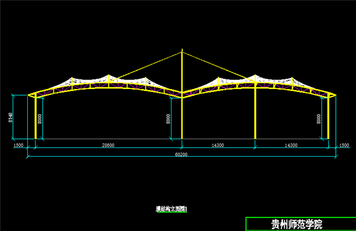356x231 pixels.
Task: Select the 60200 overall dimension text
Action: [x=181, y=154]
